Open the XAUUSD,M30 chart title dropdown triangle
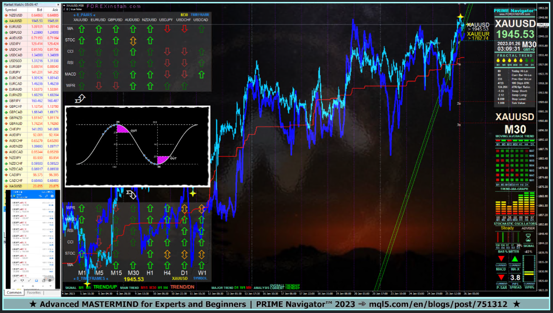The width and height of the screenshot is (553, 313). (64, 5)
